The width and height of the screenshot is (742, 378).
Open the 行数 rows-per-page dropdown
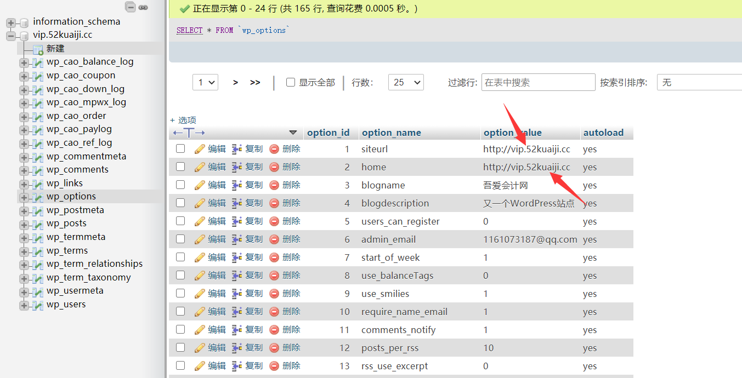pos(406,82)
